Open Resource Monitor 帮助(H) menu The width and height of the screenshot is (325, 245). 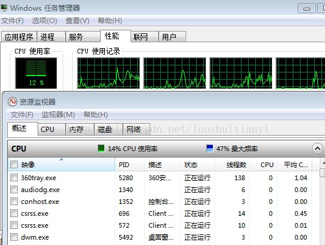pos(95,115)
